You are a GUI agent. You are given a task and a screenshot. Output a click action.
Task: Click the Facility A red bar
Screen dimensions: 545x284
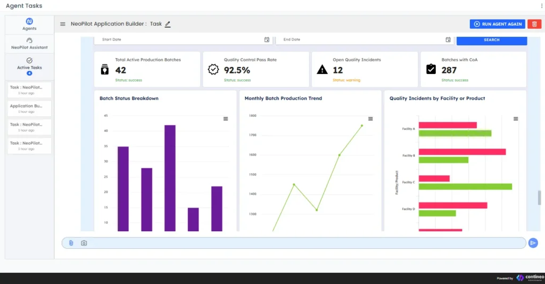pyautogui.click(x=448, y=125)
